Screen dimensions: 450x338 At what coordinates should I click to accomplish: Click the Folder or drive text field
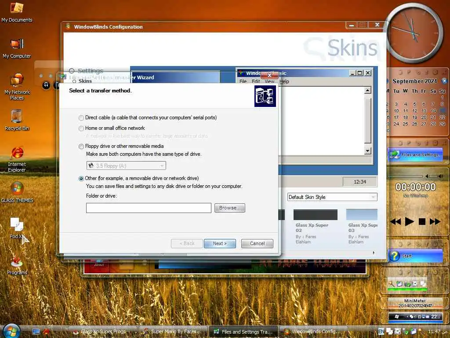point(149,208)
